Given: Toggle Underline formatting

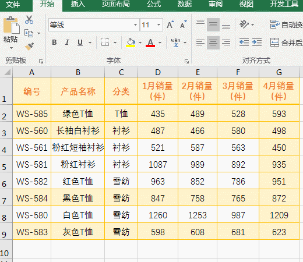Looking at the screenshot, I should tap(80, 43).
